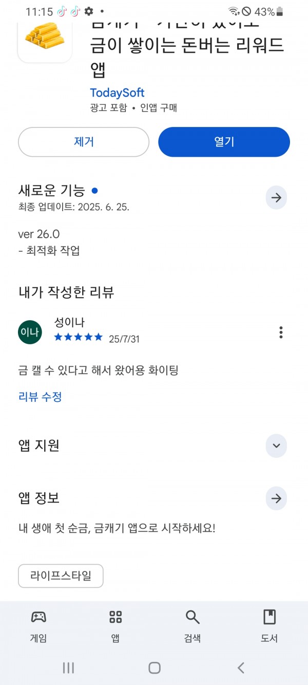Tap the 이나 reviewer avatar

30,332
